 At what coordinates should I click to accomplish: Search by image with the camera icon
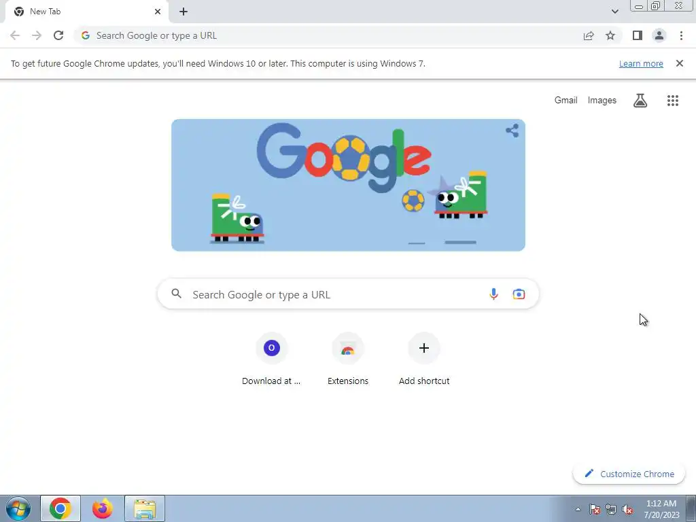pyautogui.click(x=519, y=294)
